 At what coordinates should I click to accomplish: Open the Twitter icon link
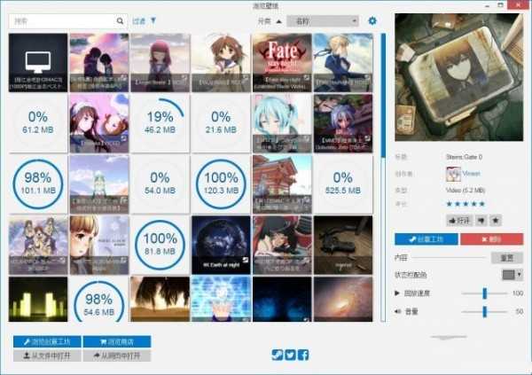coord(290,355)
